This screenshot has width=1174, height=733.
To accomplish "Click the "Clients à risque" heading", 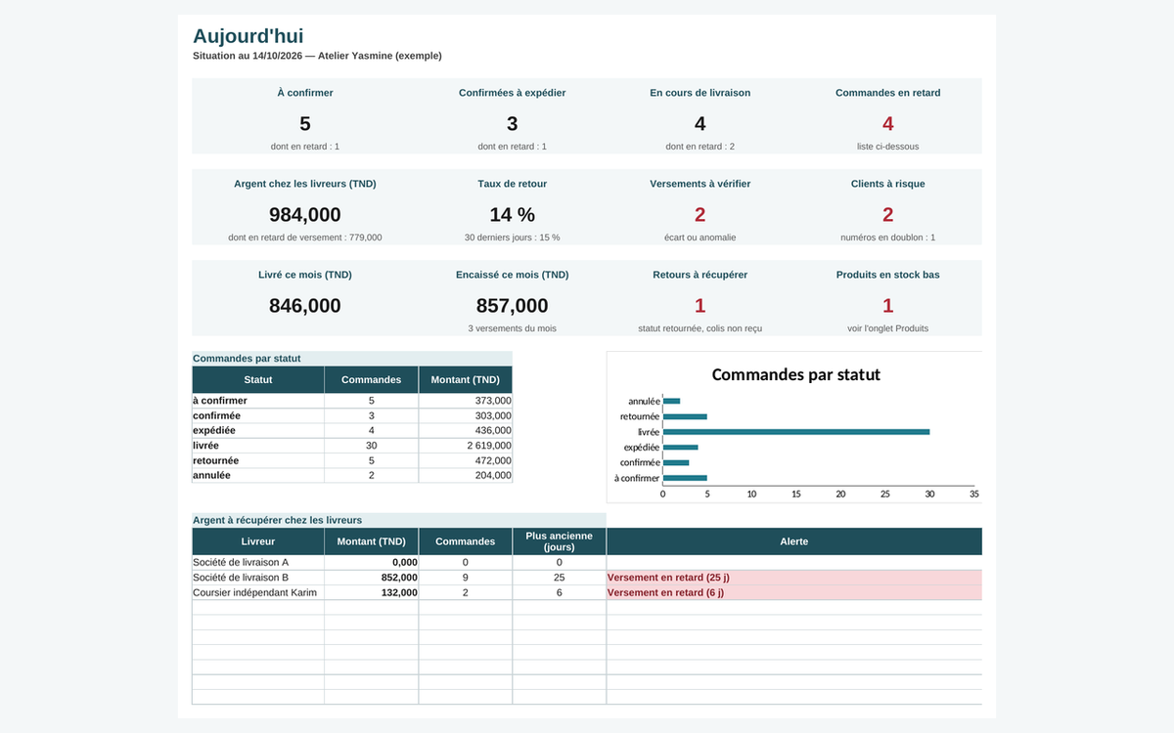I will click(888, 184).
